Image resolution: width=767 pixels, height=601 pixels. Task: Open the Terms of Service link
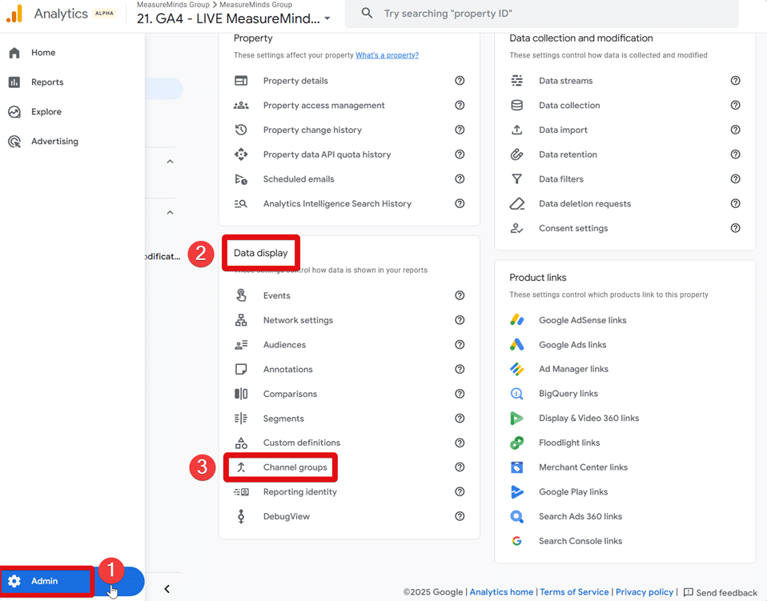coord(574,591)
